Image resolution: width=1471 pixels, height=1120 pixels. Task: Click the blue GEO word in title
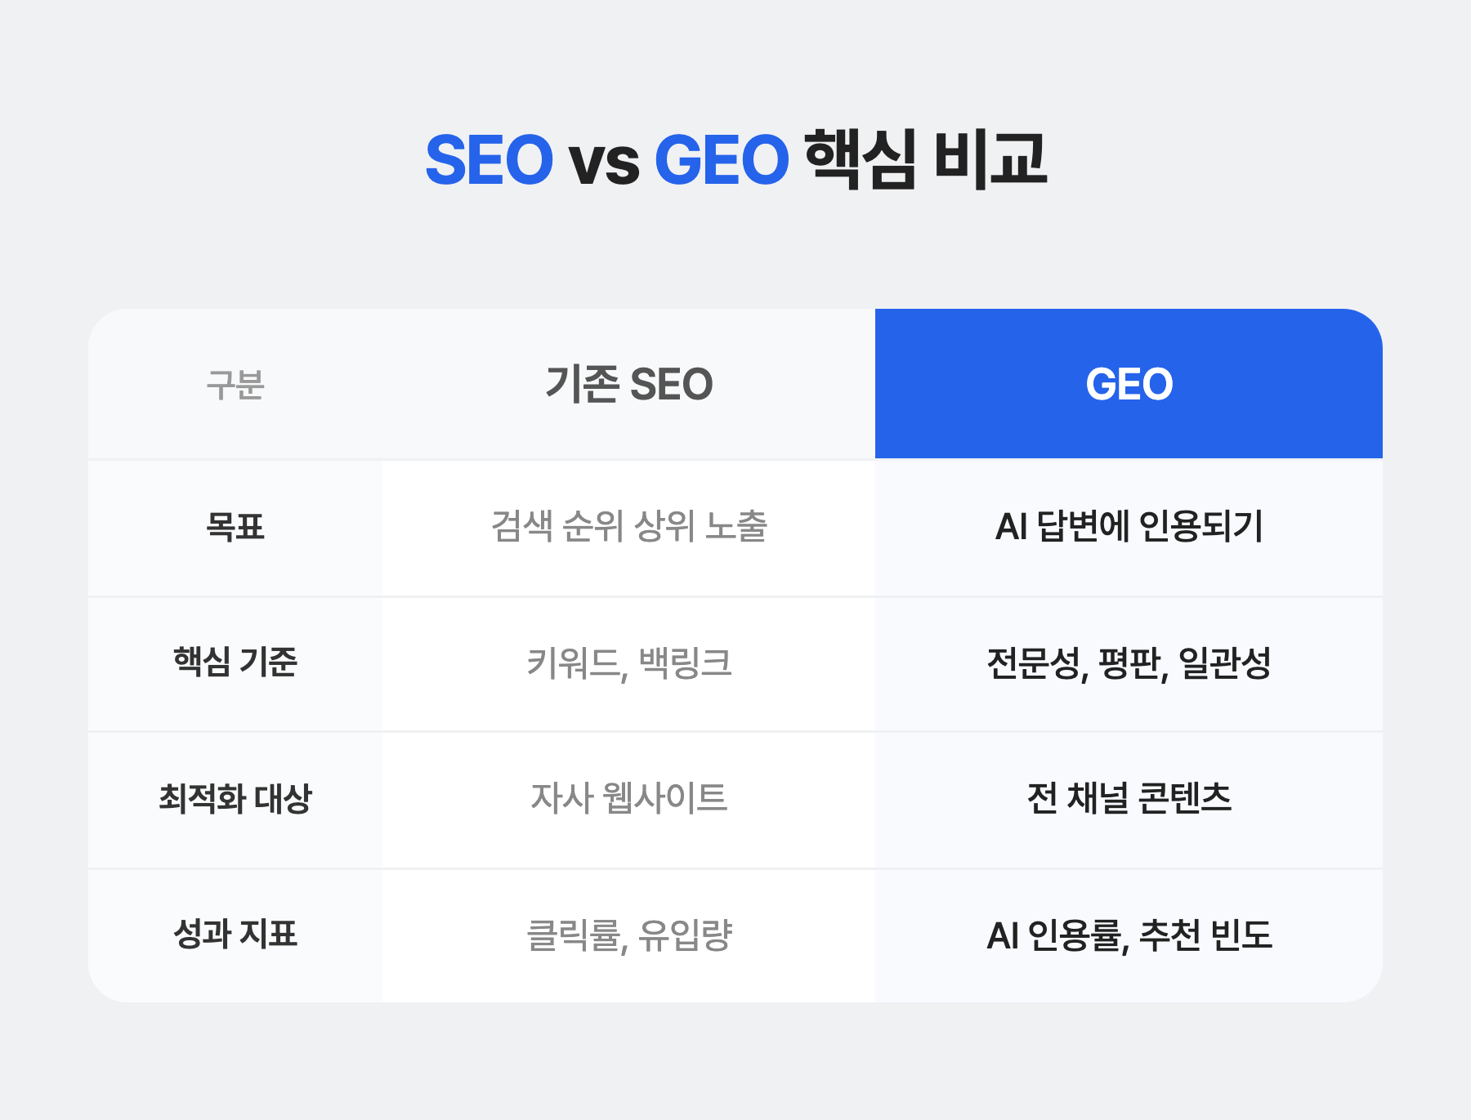pyautogui.click(x=722, y=160)
